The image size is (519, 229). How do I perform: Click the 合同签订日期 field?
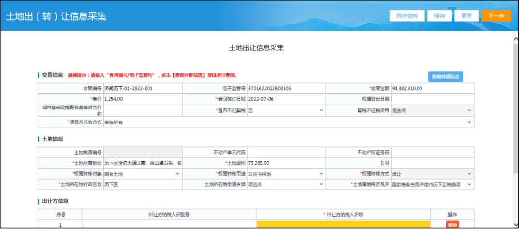coord(286,99)
